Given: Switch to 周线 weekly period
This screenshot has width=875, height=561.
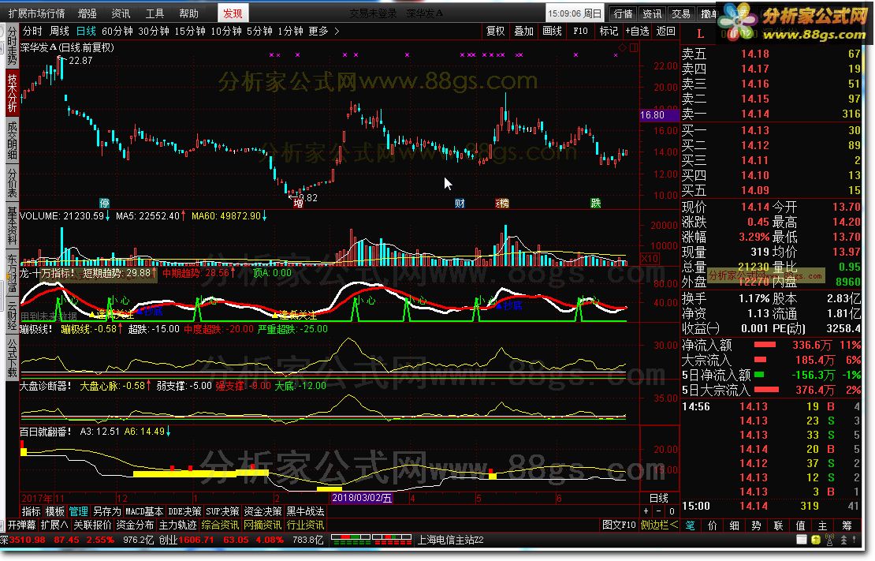Looking at the screenshot, I should pyautogui.click(x=60, y=32).
